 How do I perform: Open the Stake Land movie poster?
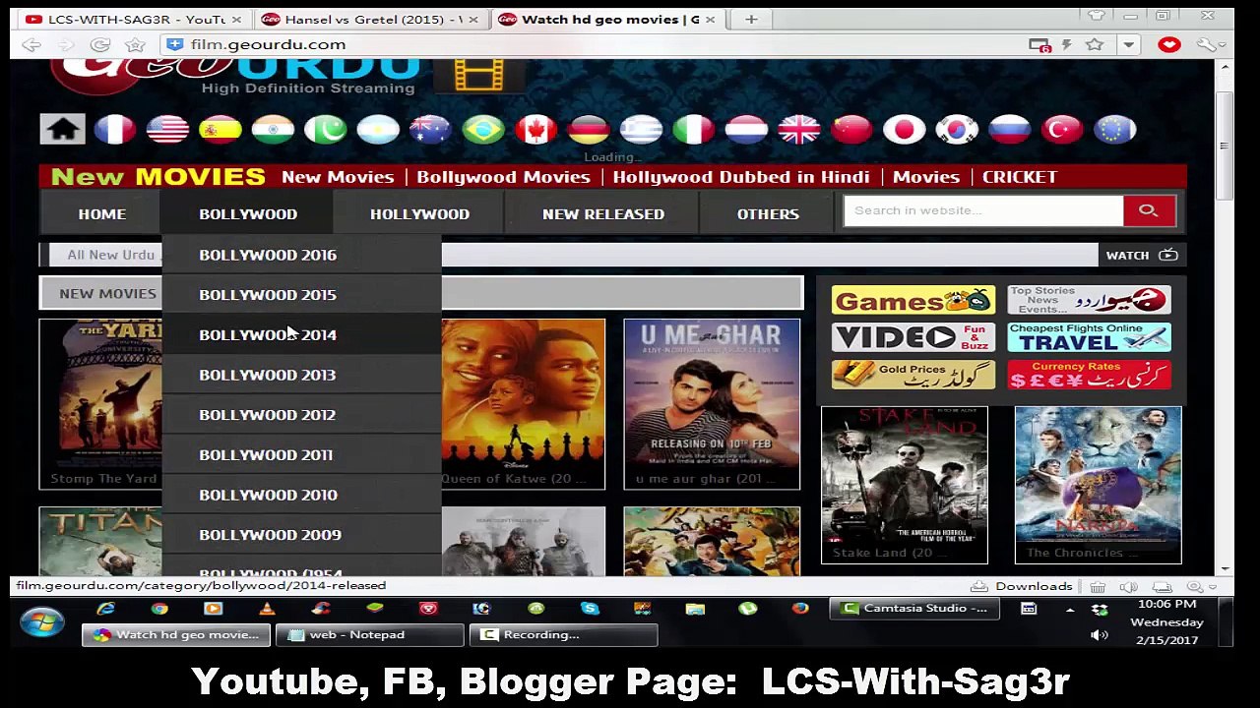pyautogui.click(x=905, y=486)
